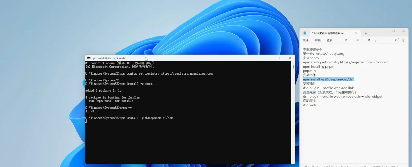Close the DSH大肥鱼本地部署教程.txt tab
The height and width of the screenshot is (167, 412).
coord(356,33)
